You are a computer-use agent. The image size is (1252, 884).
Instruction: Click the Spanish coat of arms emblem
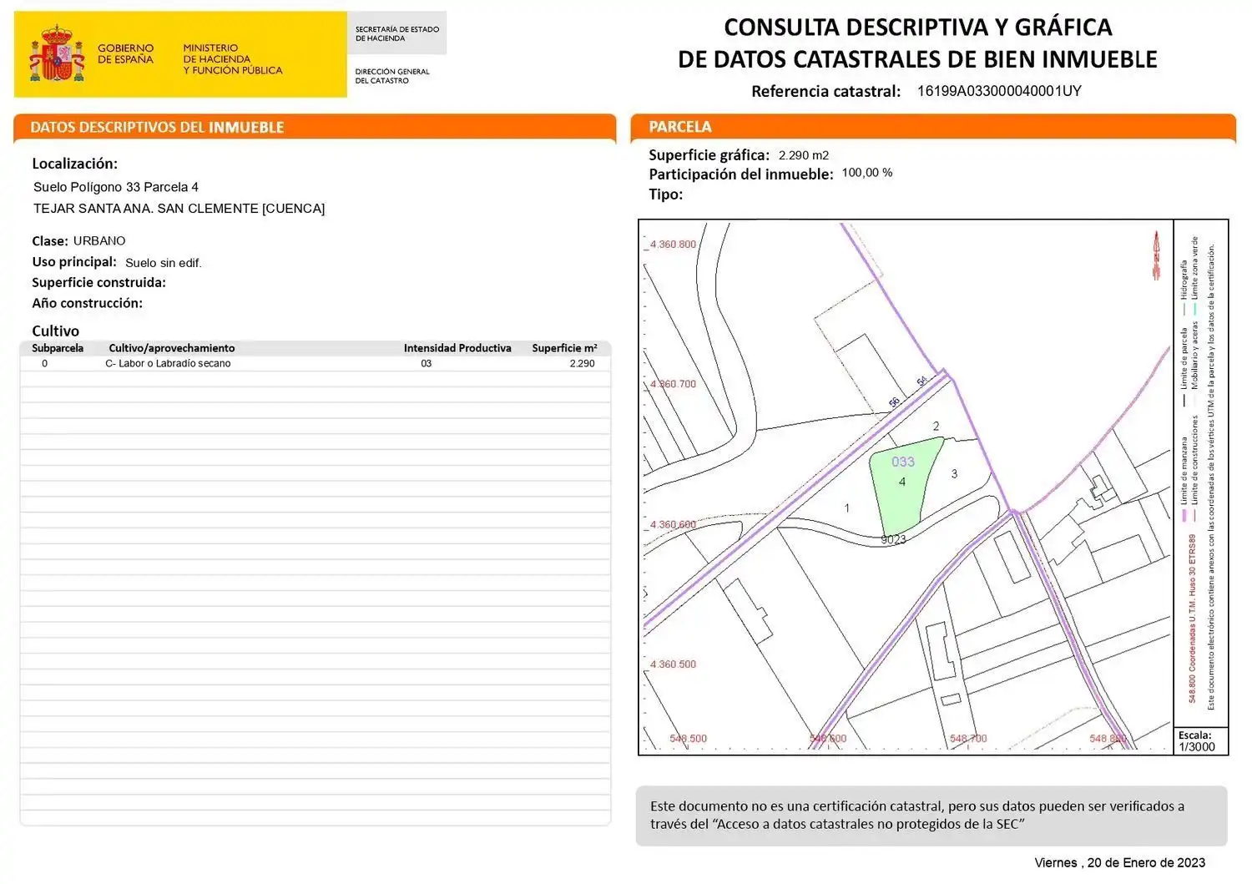click(x=57, y=53)
